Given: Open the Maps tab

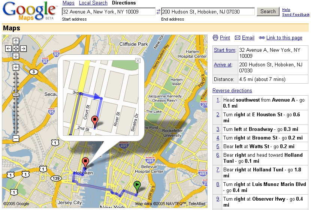Looking at the screenshot, I should tap(69, 3).
